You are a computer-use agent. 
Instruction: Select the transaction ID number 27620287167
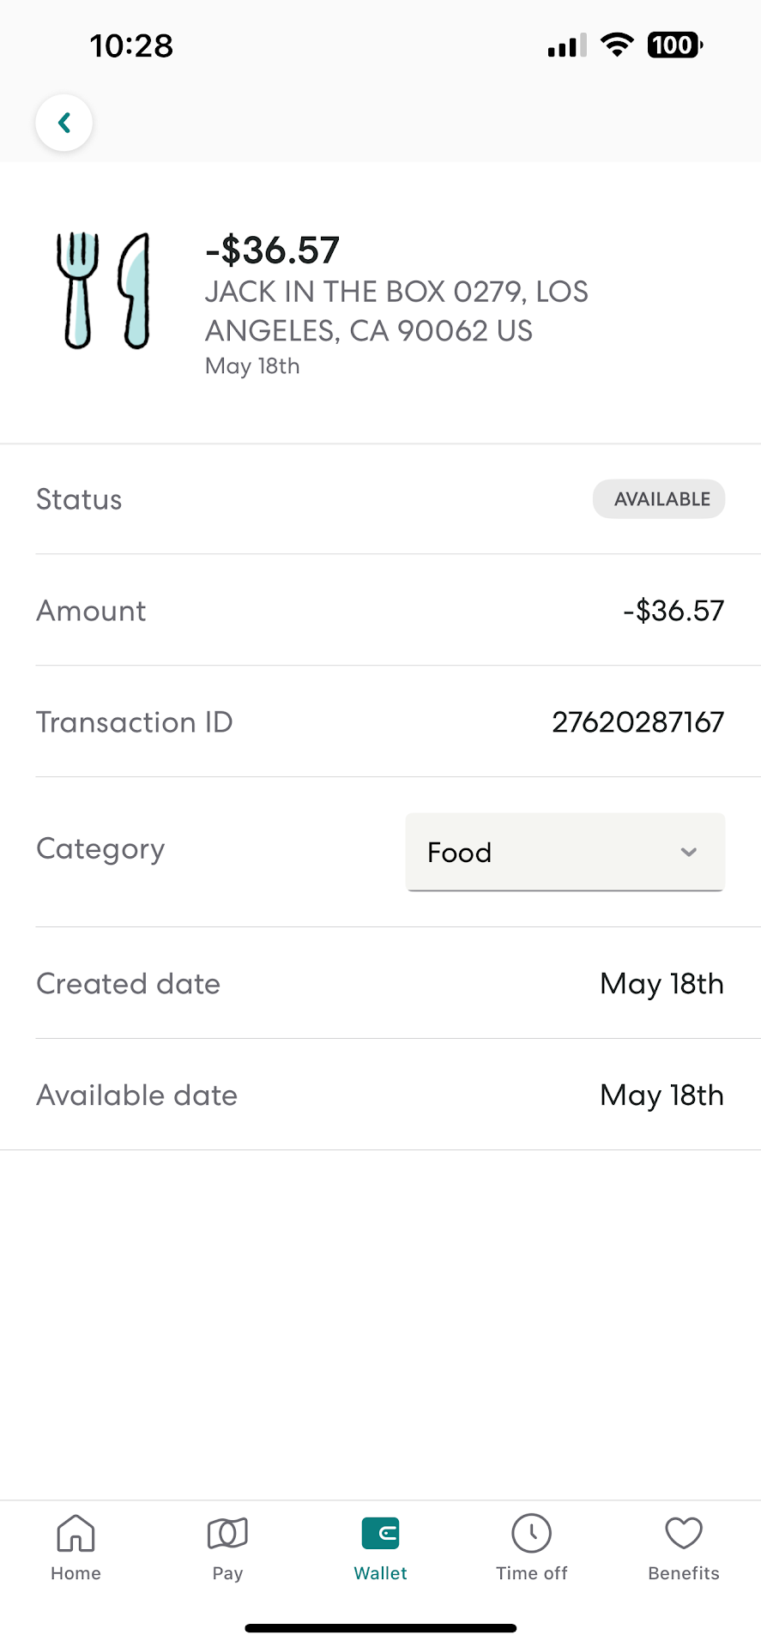click(637, 722)
